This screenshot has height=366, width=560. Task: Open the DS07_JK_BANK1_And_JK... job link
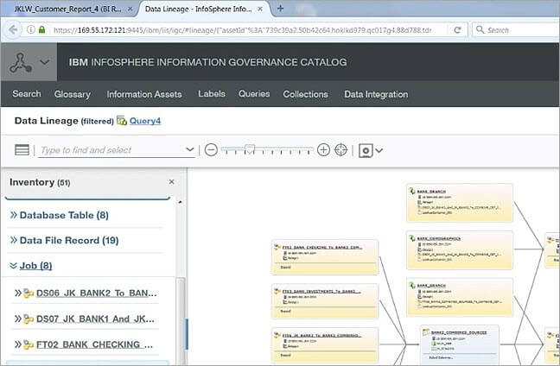[x=95, y=319]
